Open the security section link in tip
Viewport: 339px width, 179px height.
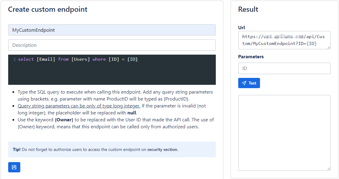[x=163, y=149]
